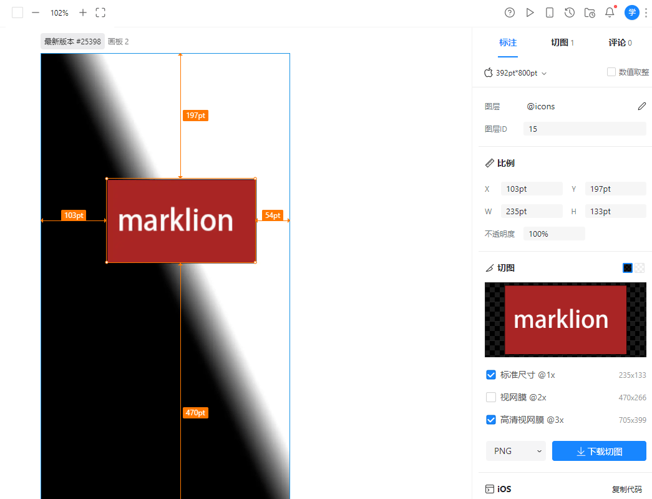
Task: Click the 画板 2 artboard label
Action: point(119,42)
